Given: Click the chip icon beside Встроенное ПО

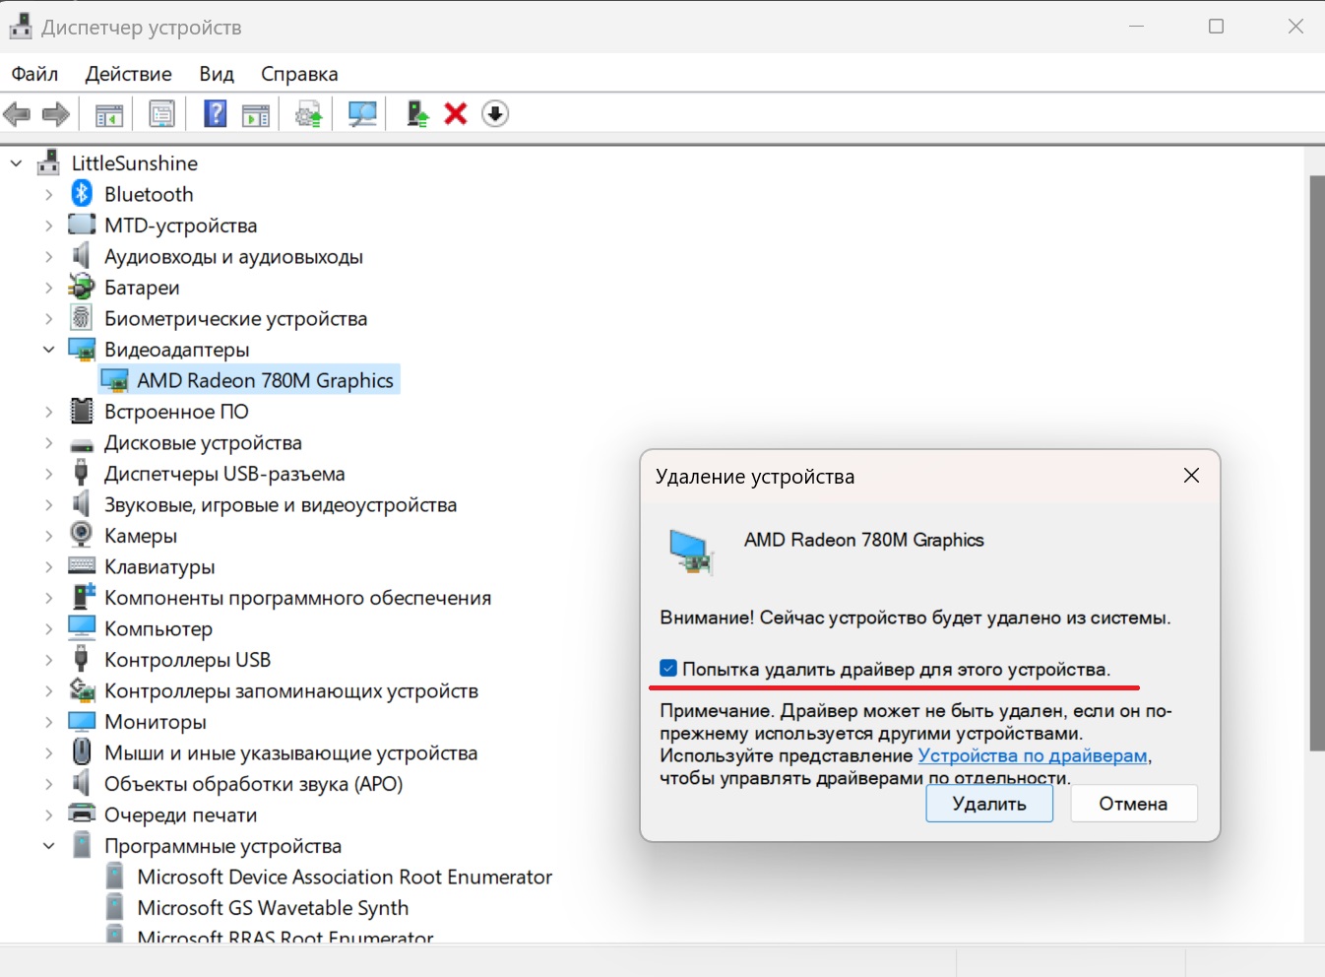Looking at the screenshot, I should click(82, 411).
